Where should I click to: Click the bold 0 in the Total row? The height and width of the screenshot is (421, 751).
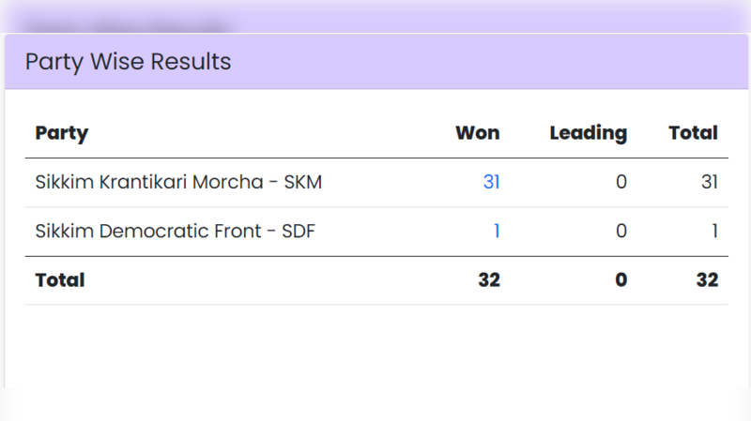[621, 280]
